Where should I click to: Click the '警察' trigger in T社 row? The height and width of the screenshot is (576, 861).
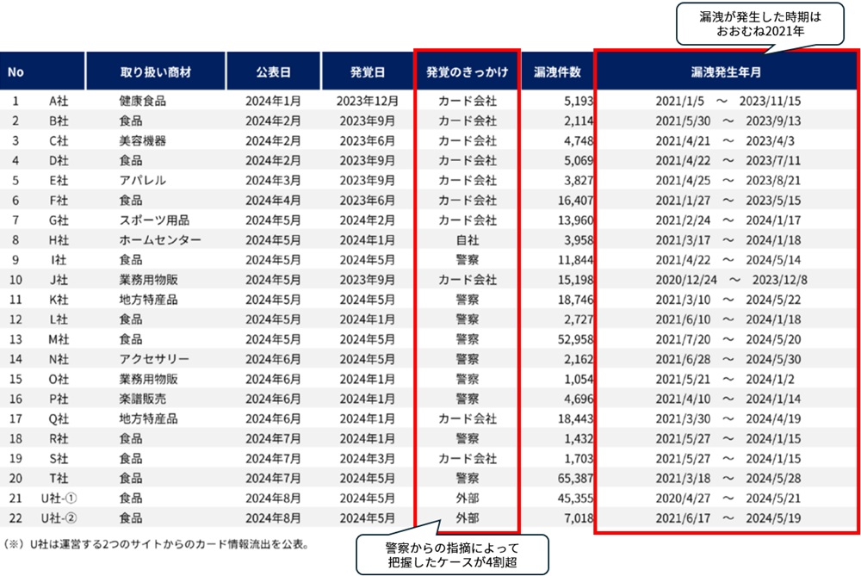[x=468, y=478]
